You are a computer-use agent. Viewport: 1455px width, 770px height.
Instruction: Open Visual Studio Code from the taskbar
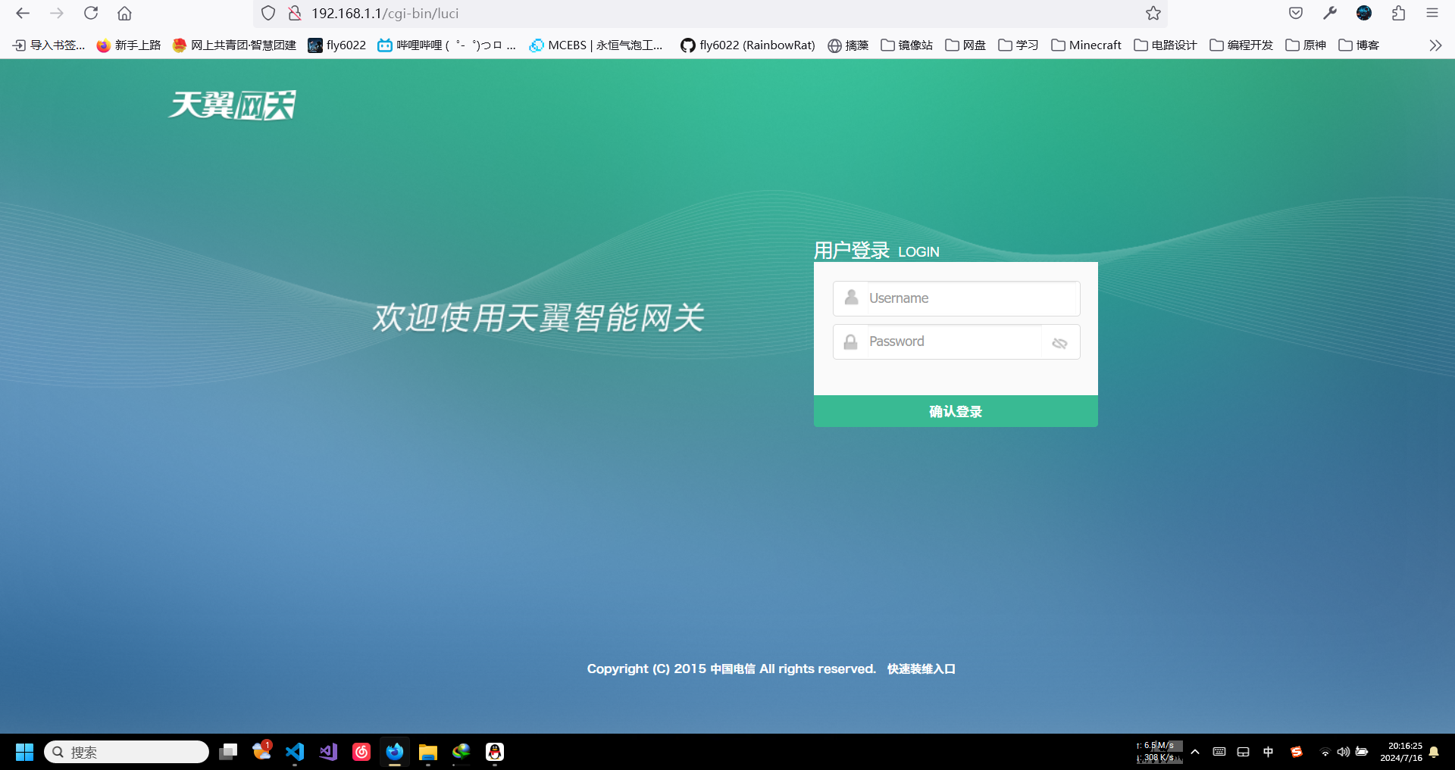(295, 752)
